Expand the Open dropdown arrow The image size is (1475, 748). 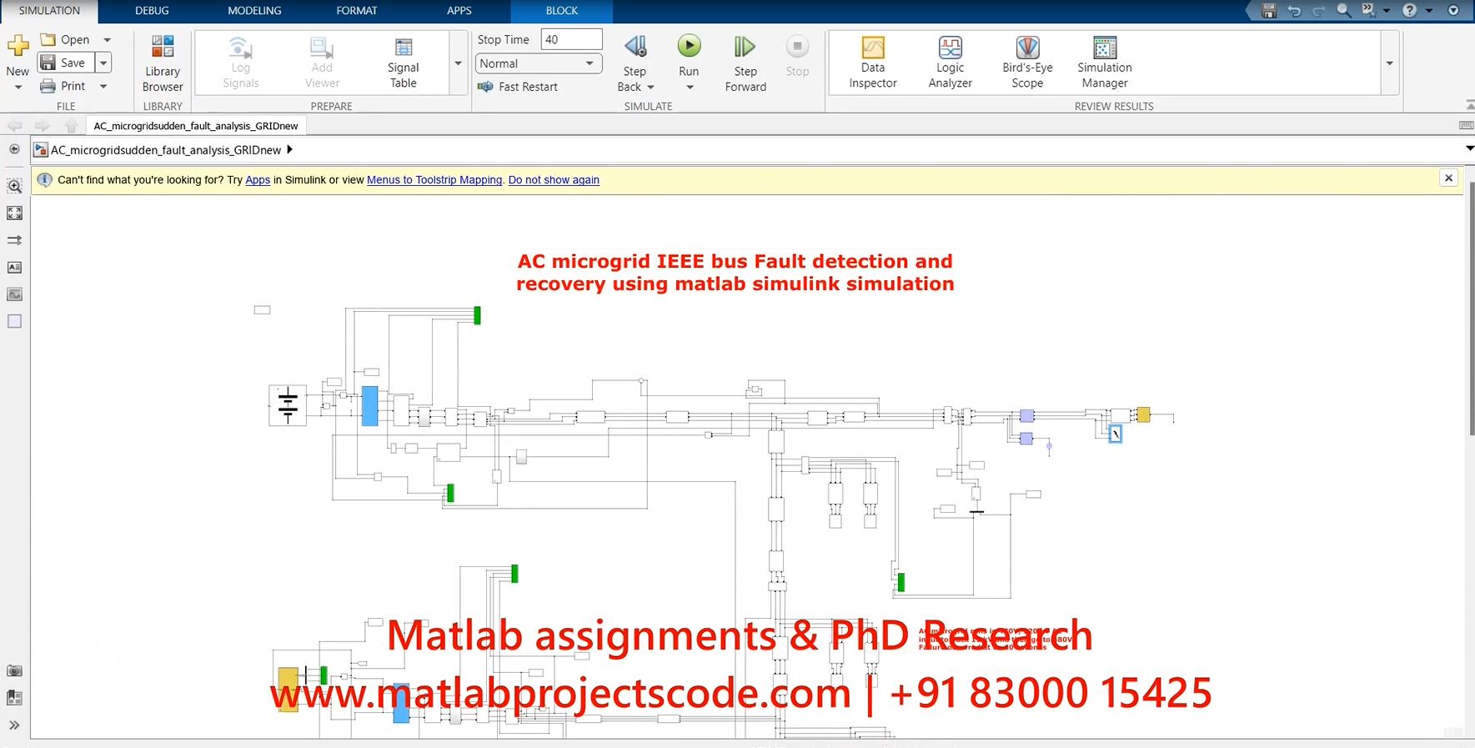pos(107,39)
